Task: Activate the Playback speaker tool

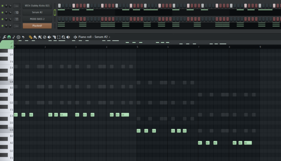Action: click(68, 37)
